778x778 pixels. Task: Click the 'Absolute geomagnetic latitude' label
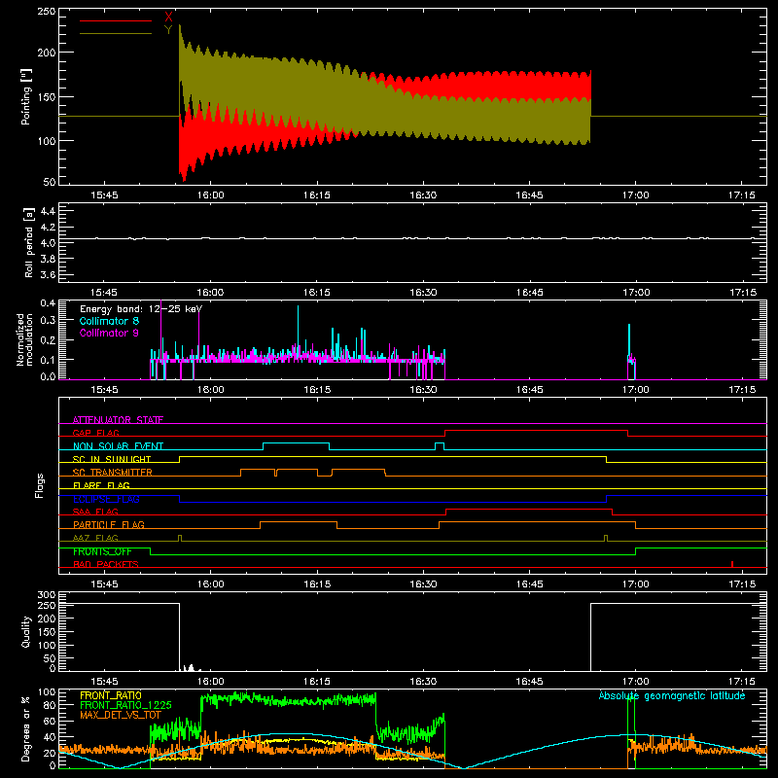pyautogui.click(x=672, y=695)
